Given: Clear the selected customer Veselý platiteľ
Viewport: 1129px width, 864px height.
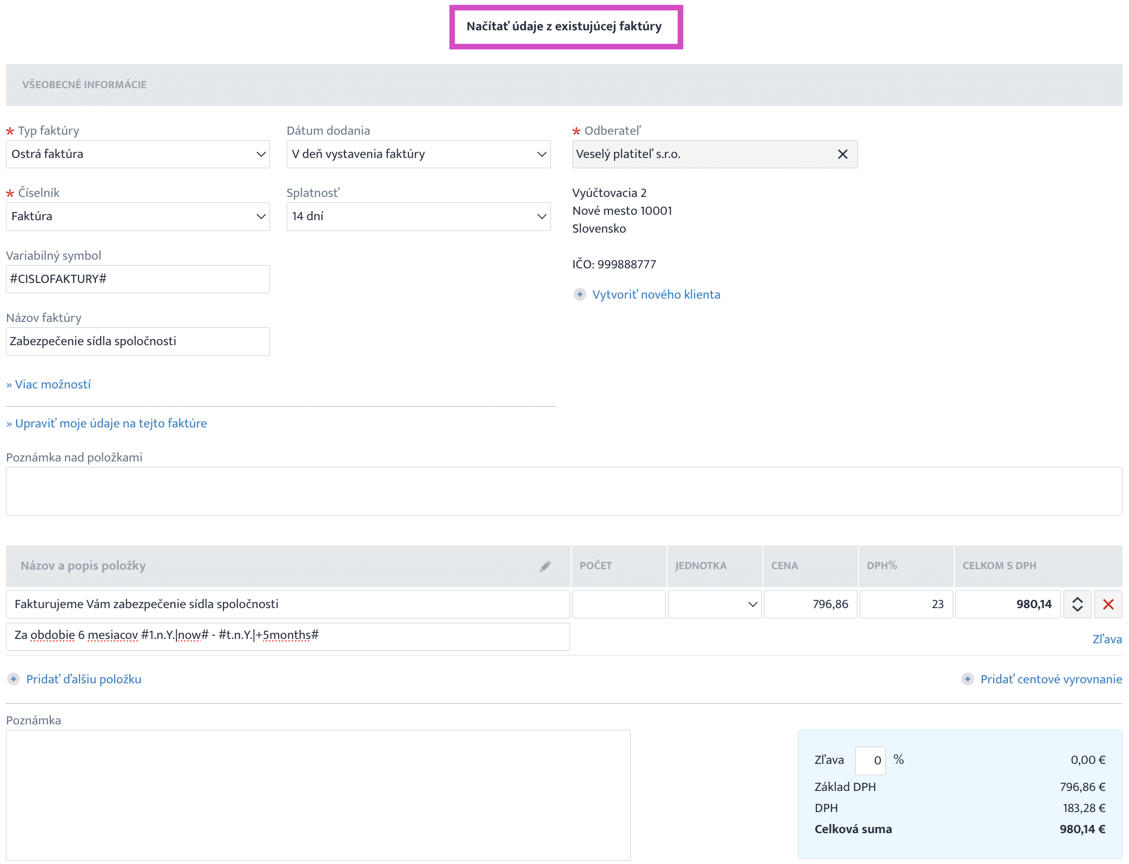Looking at the screenshot, I should [x=842, y=154].
